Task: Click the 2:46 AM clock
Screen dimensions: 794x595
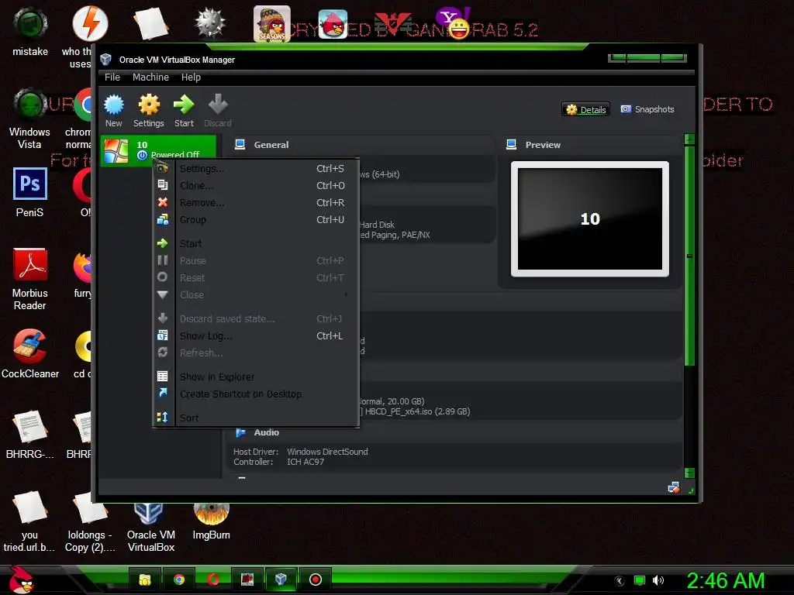Action: (x=725, y=580)
